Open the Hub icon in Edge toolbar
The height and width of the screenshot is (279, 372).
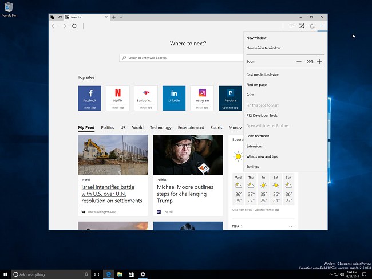pos(291,26)
